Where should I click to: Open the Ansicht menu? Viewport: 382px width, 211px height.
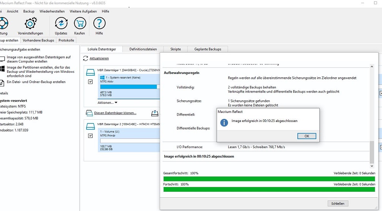click(13, 11)
